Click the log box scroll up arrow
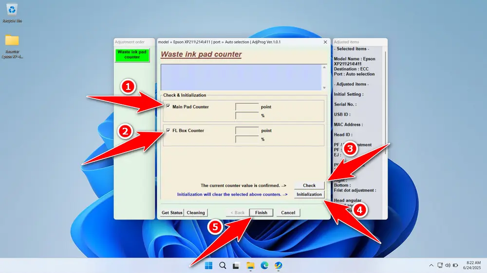The height and width of the screenshot is (273, 487). (324, 67)
